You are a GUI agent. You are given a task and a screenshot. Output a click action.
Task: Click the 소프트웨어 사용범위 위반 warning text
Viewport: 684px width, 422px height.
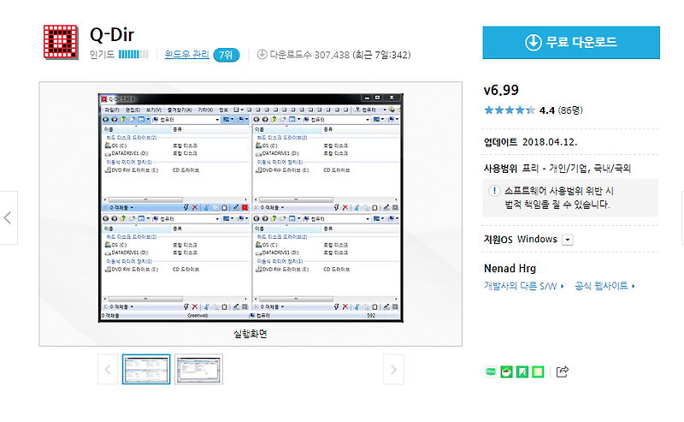(x=559, y=198)
